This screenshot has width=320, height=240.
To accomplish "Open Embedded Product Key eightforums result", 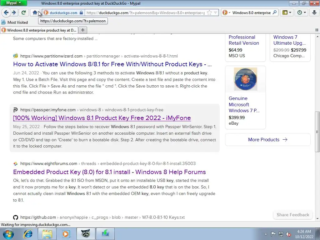I will (x=109, y=172).
